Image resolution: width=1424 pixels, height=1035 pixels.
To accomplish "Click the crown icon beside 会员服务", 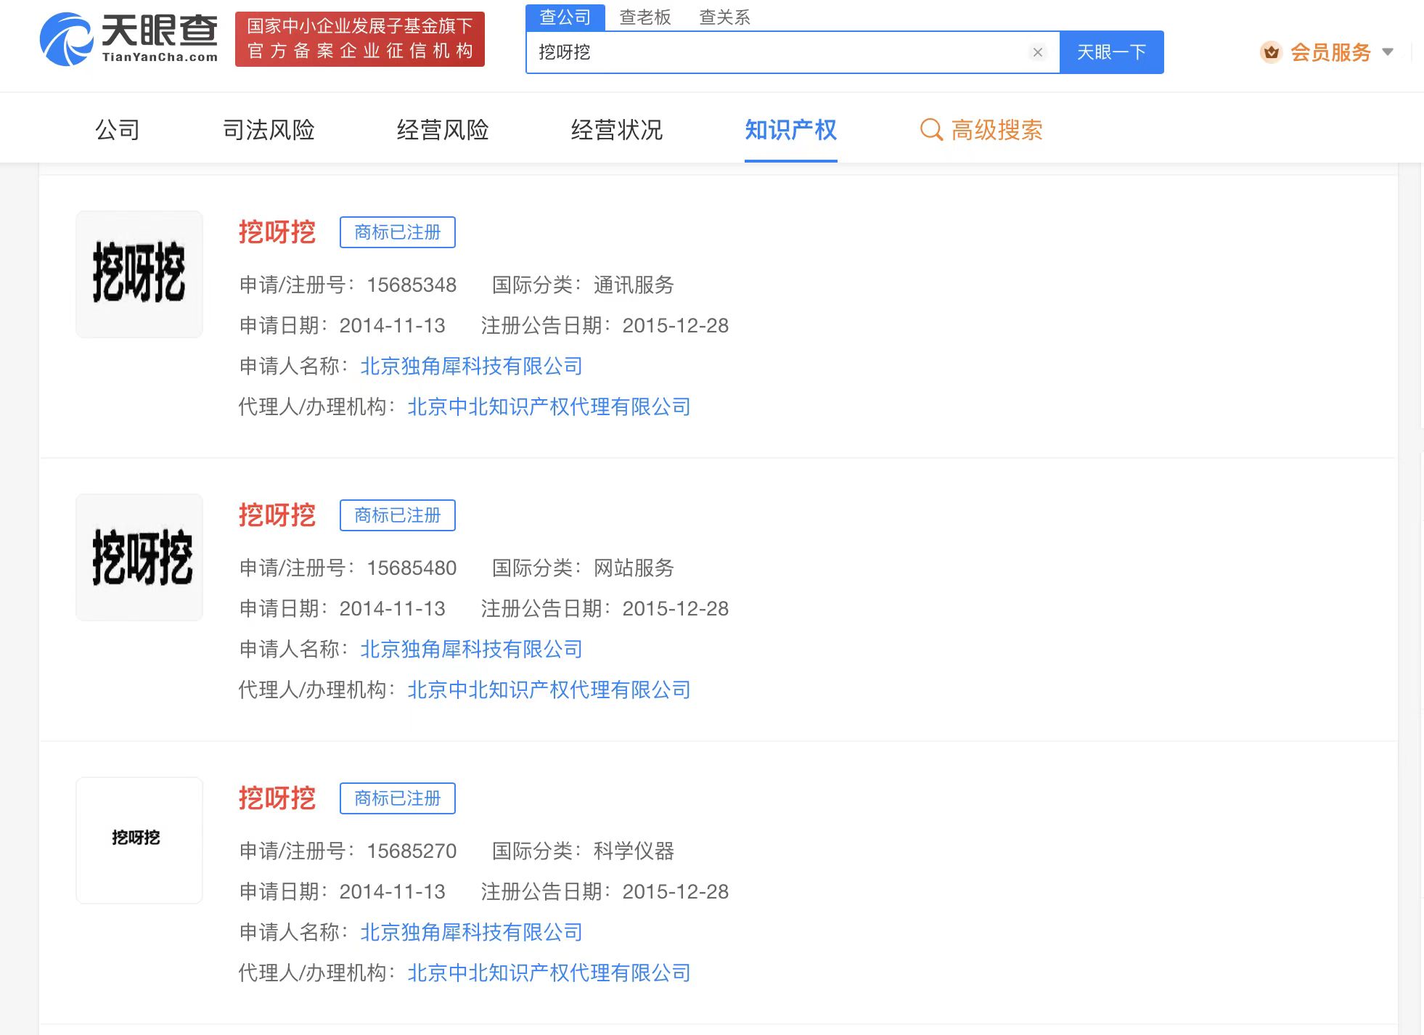I will coord(1271,52).
